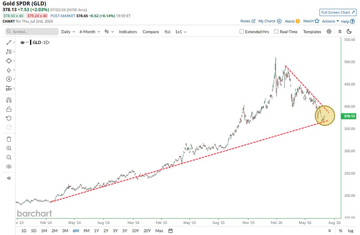Select the 1Y range tab
The height and width of the screenshot is (235, 360).
(97, 231)
